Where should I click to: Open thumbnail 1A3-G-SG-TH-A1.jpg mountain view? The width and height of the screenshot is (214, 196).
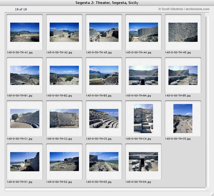[x=25, y=32]
